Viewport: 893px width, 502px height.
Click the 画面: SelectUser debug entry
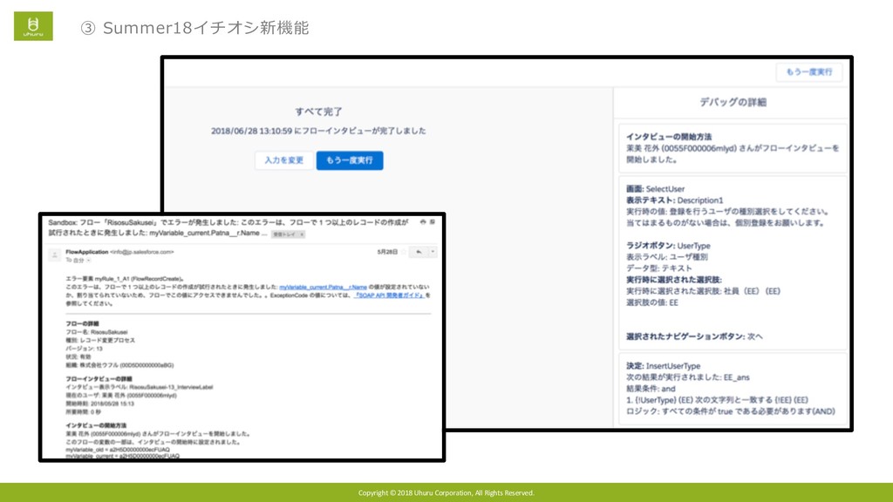656,189
